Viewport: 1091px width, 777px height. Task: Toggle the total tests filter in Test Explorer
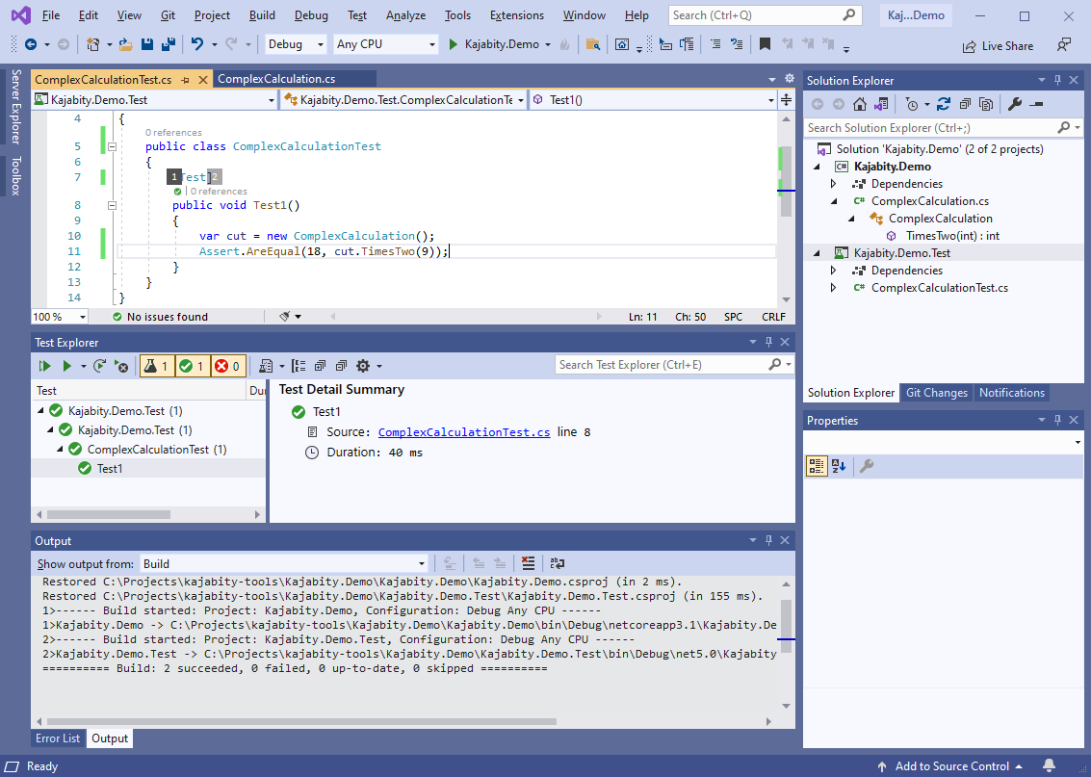(x=156, y=366)
